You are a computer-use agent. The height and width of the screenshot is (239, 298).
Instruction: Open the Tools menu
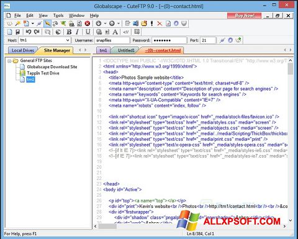pos(58,16)
